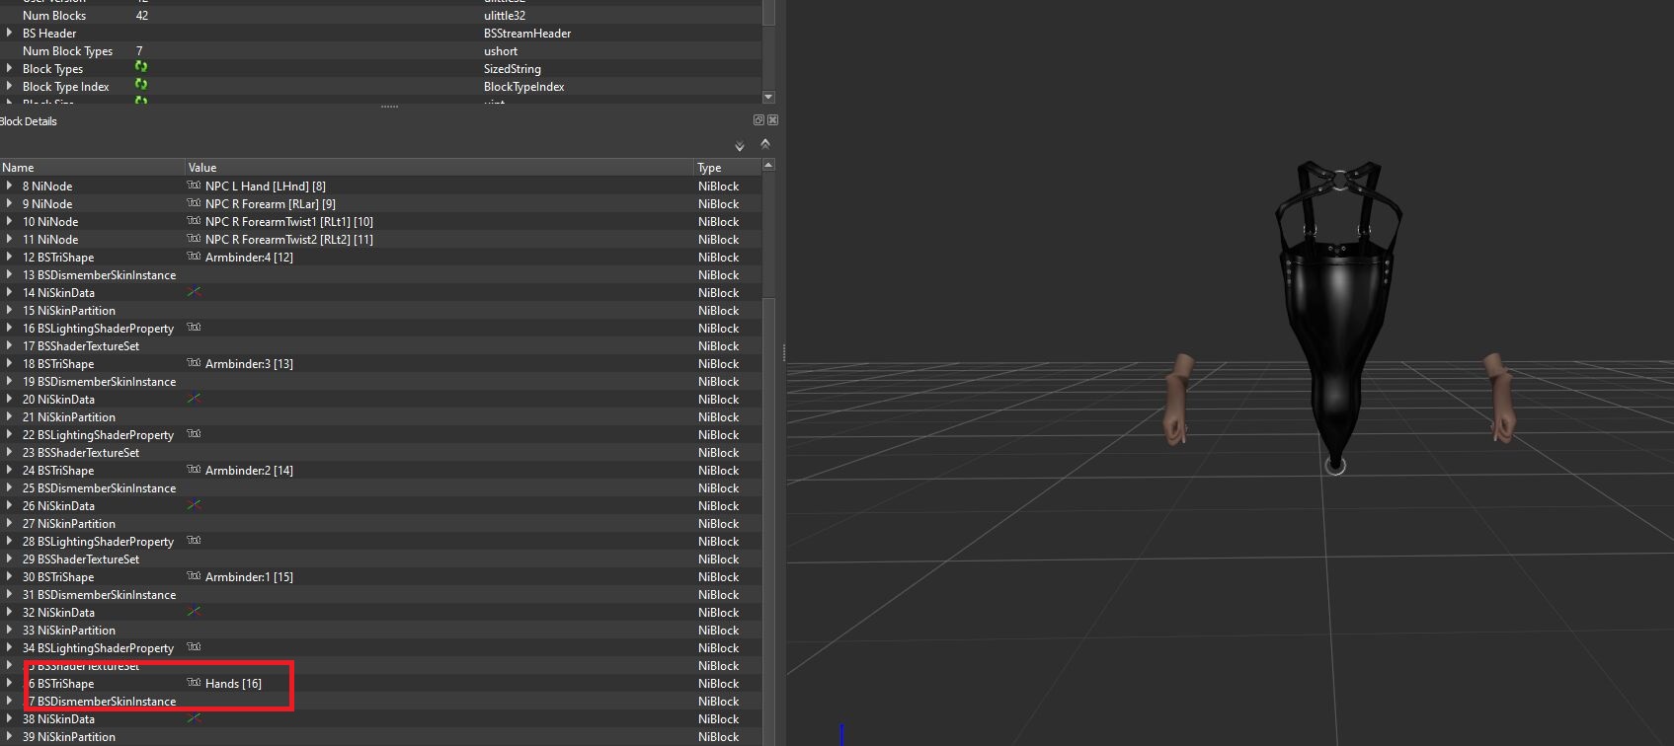Expand the 15 NiSkinPartition block
This screenshot has width=1674, height=746.
(x=10, y=310)
